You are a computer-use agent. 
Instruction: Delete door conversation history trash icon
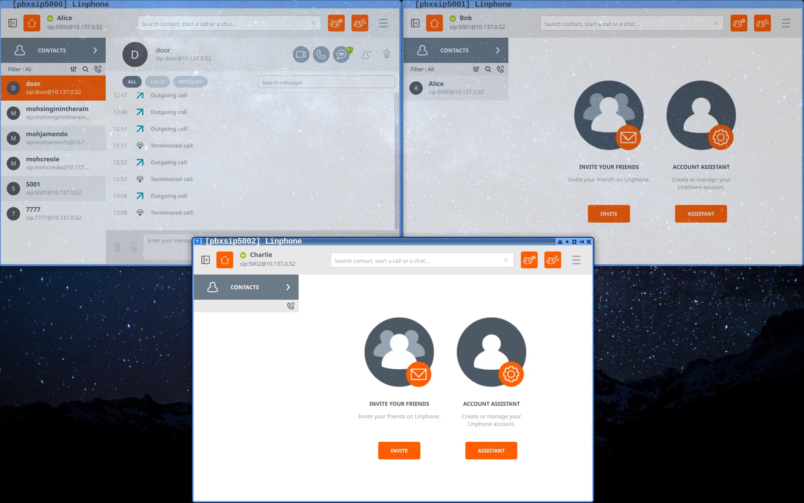tap(387, 54)
